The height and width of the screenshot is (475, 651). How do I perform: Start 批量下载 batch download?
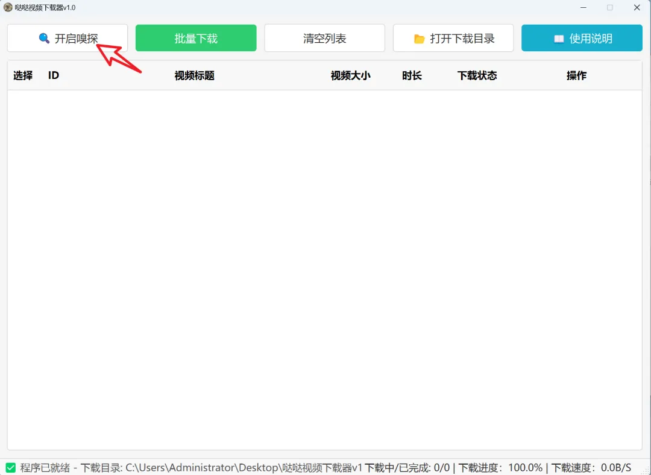pyautogui.click(x=196, y=38)
